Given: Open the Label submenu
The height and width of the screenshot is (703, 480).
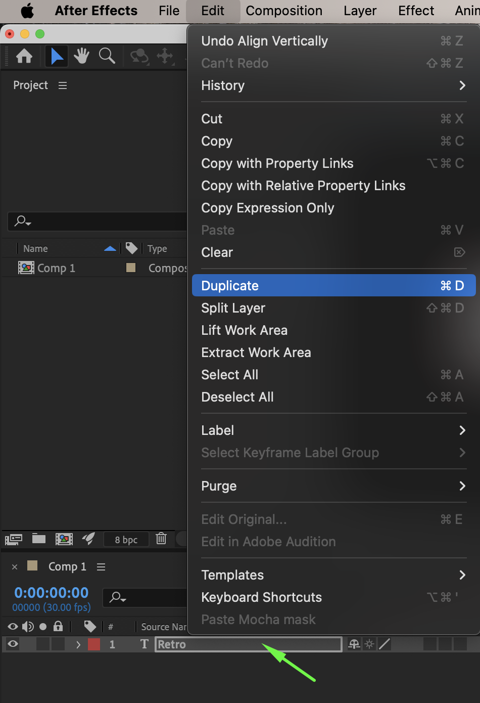Looking at the screenshot, I should click(333, 430).
